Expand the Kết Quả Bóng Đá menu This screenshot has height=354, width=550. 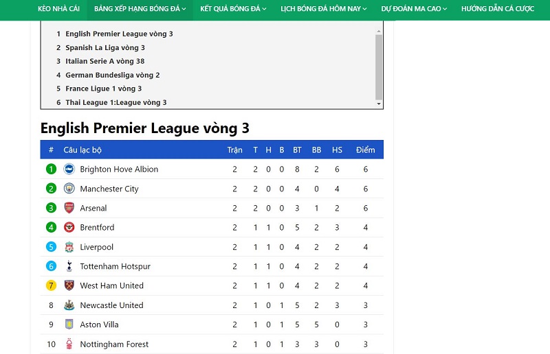click(x=233, y=9)
